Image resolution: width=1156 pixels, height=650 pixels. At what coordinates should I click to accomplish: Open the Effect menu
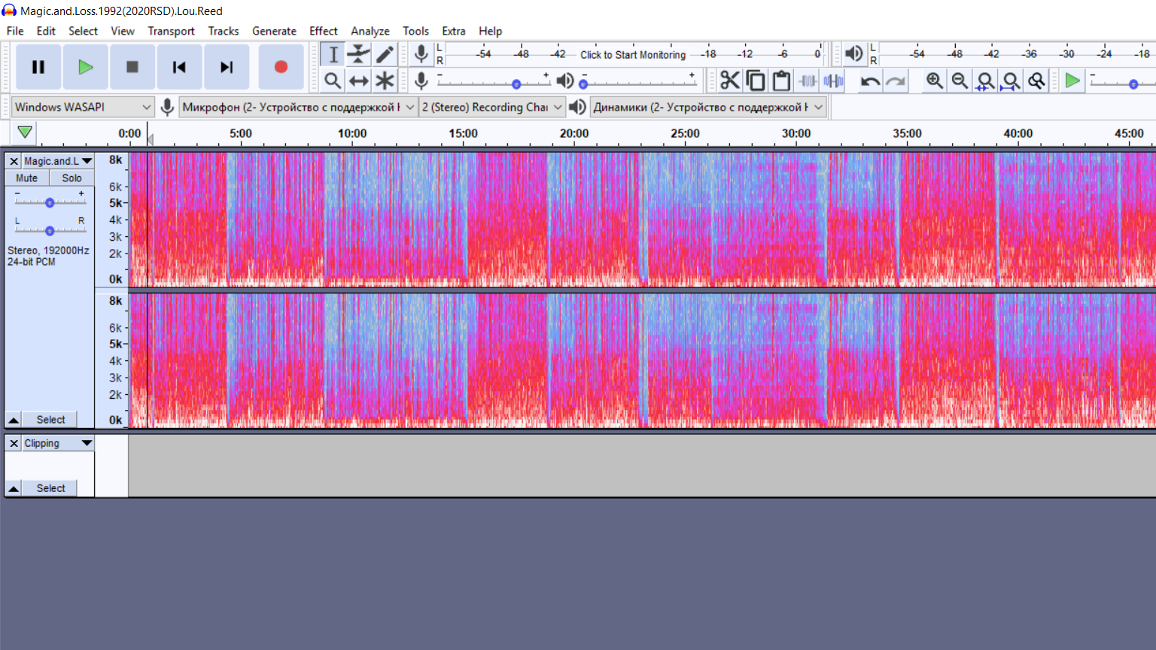pos(324,31)
